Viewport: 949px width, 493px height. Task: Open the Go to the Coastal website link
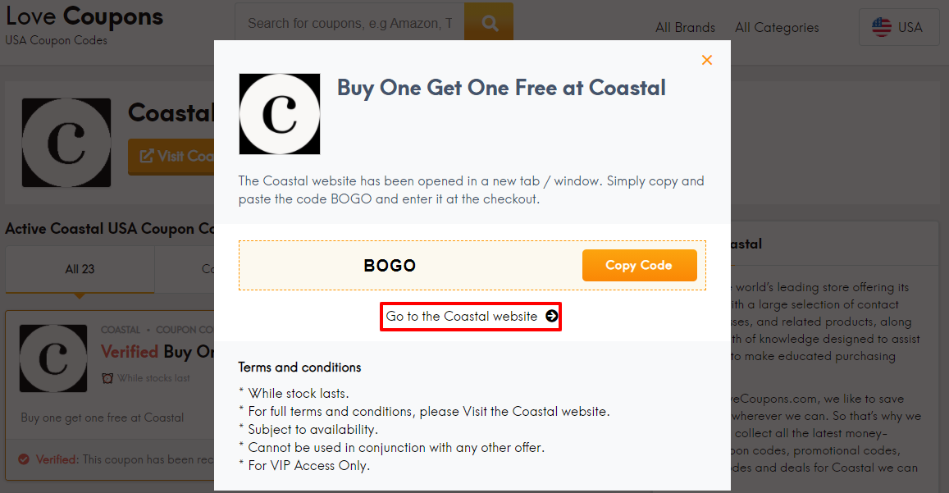pyautogui.click(x=471, y=317)
